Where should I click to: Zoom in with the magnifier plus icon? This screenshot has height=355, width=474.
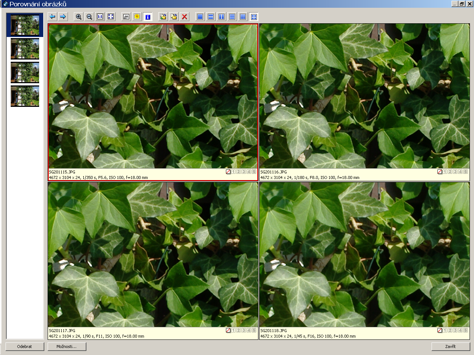click(79, 17)
